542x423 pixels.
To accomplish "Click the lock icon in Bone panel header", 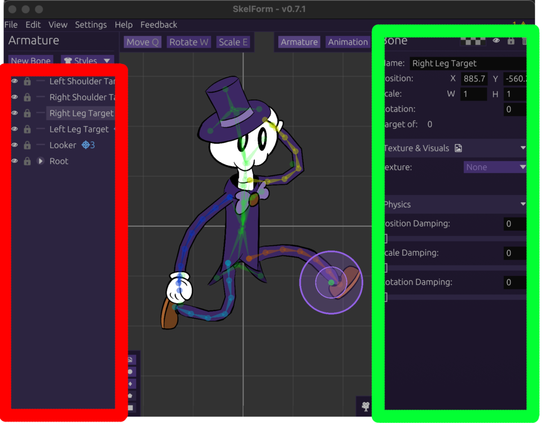I will click(511, 41).
